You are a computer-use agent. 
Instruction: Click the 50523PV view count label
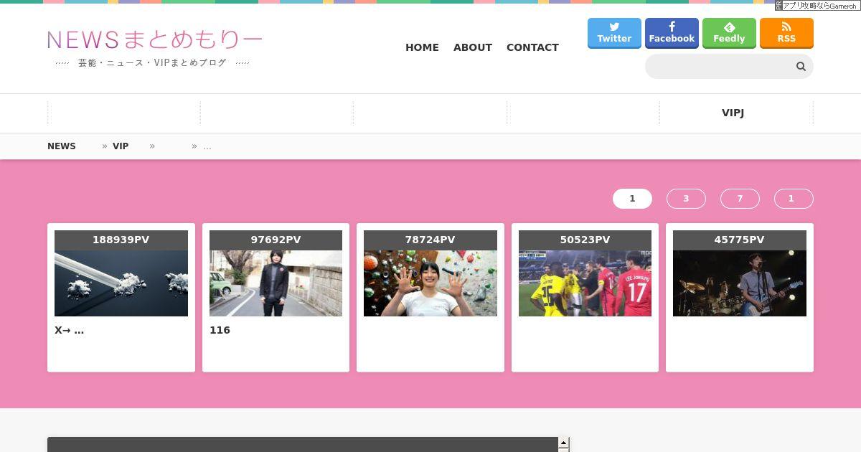tap(585, 240)
